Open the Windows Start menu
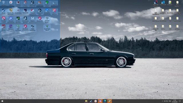The height and width of the screenshot is (103, 183). (x=2, y=101)
